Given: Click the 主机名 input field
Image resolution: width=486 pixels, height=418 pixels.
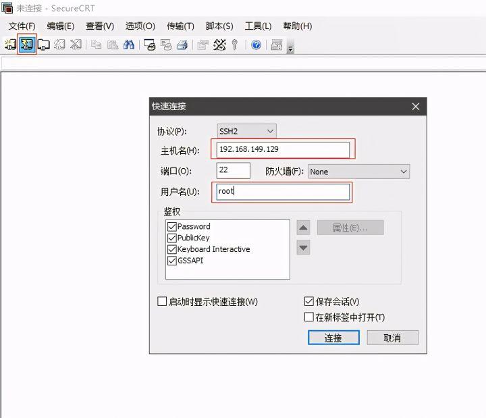Looking at the screenshot, I should (x=282, y=149).
